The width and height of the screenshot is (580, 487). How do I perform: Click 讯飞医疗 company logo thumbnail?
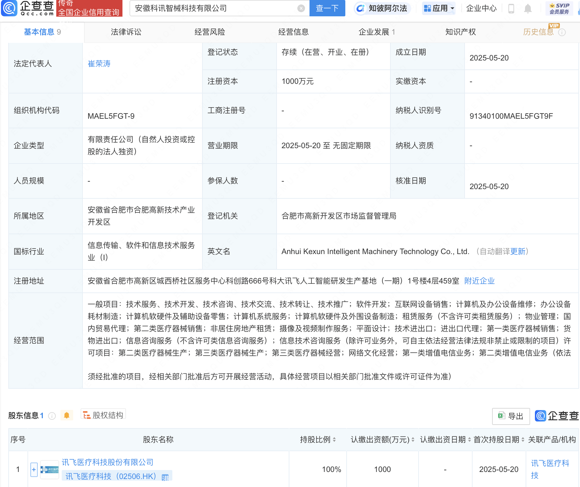pos(50,469)
